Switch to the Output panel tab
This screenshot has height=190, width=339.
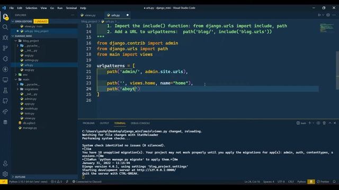tap(104, 123)
